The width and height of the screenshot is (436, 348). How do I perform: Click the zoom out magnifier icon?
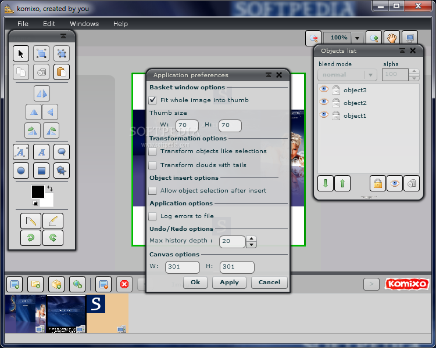click(313, 38)
